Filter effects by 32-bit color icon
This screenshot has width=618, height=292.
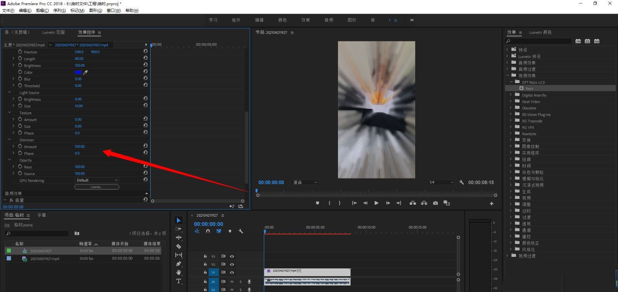[x=587, y=41]
